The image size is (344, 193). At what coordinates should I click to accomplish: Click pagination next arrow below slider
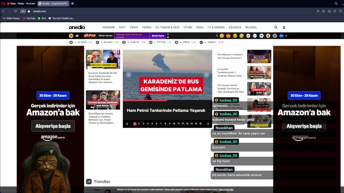(208, 124)
